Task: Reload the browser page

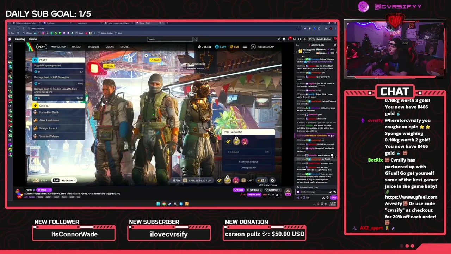Action: (x=19, y=28)
